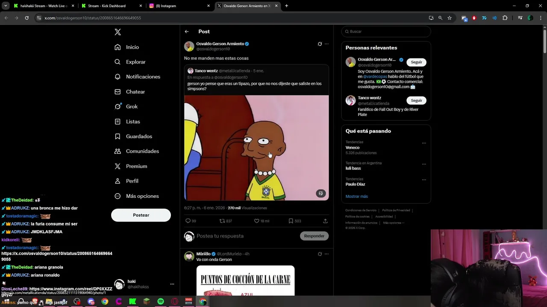547x307 pixels.
Task: Switch to the hakihakii Stream browser tab
Action: tap(43, 6)
